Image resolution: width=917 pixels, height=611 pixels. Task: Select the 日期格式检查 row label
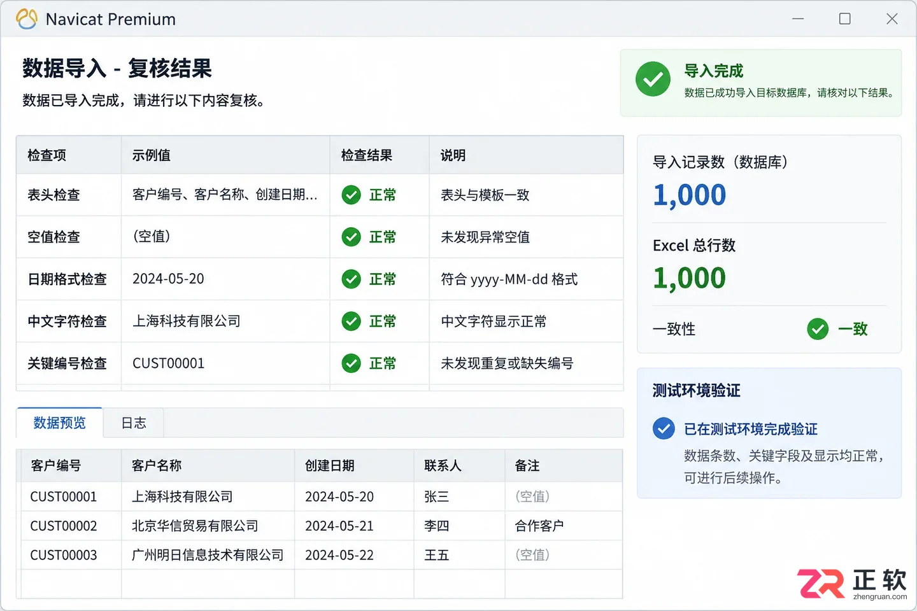67,279
